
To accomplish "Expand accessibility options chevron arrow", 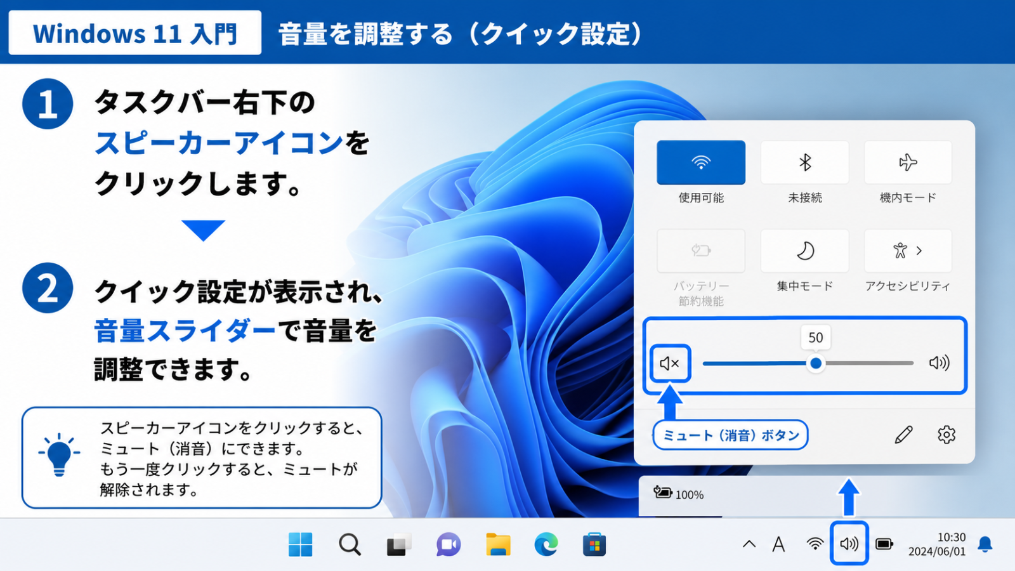I will (x=919, y=251).
